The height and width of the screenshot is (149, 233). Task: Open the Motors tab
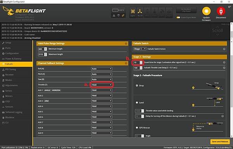tap(16, 96)
